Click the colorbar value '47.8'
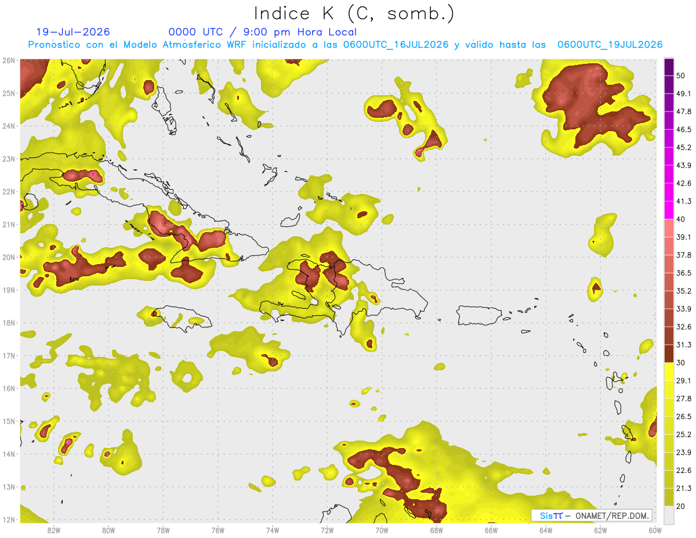Viewport: 696px width, 538px height. 684,111
